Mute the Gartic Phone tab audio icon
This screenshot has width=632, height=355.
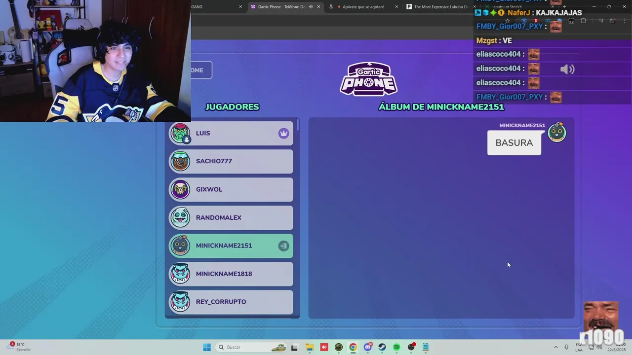coord(311,7)
